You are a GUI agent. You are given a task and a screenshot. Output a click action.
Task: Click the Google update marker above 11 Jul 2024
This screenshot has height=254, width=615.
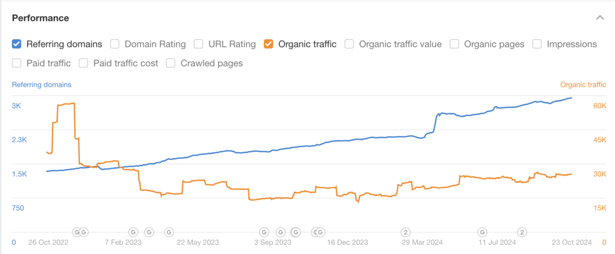coord(482,232)
